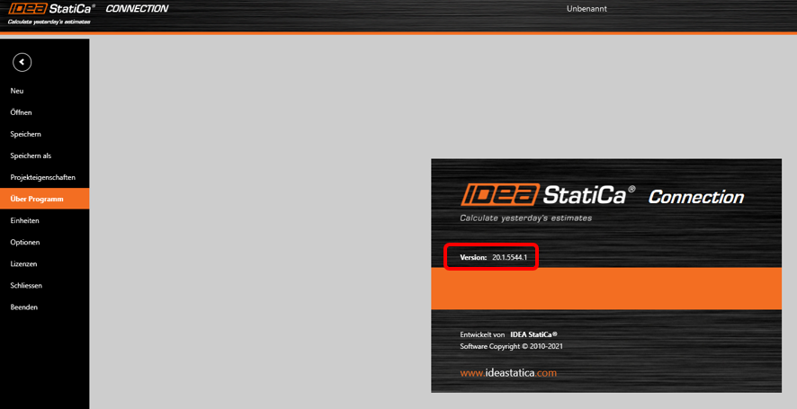
Task: Open the Optionen menu entry
Action: tap(25, 243)
